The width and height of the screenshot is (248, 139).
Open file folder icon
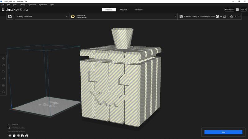10,16
